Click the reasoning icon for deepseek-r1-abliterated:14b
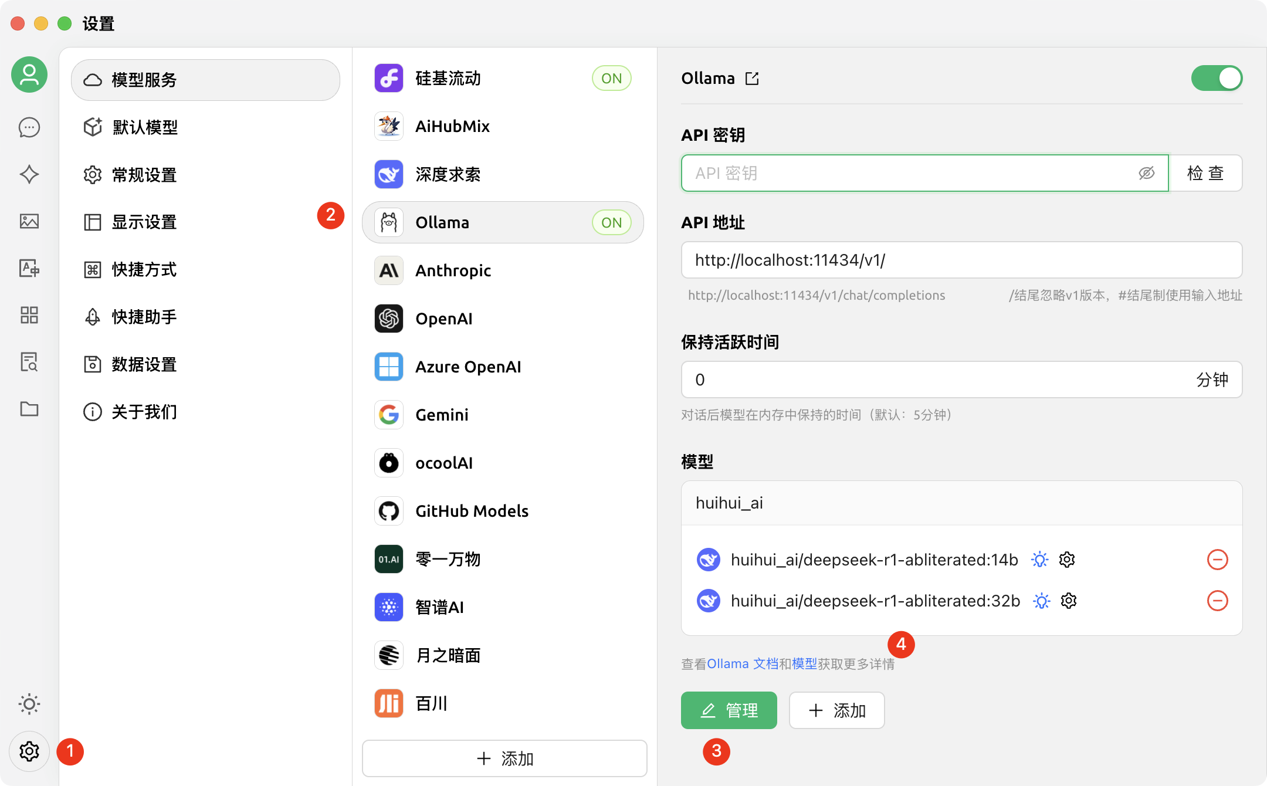The image size is (1267, 786). 1040,560
